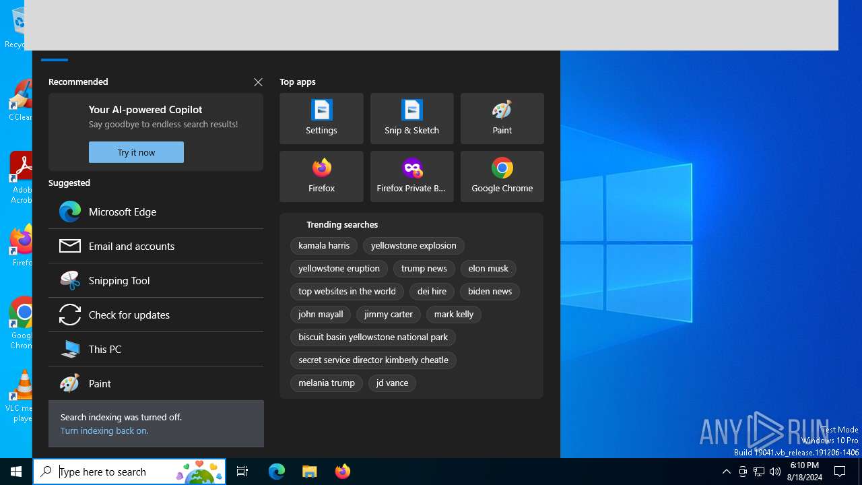Open Snipping Tool suggestion
862x485 pixels.
tap(156, 280)
